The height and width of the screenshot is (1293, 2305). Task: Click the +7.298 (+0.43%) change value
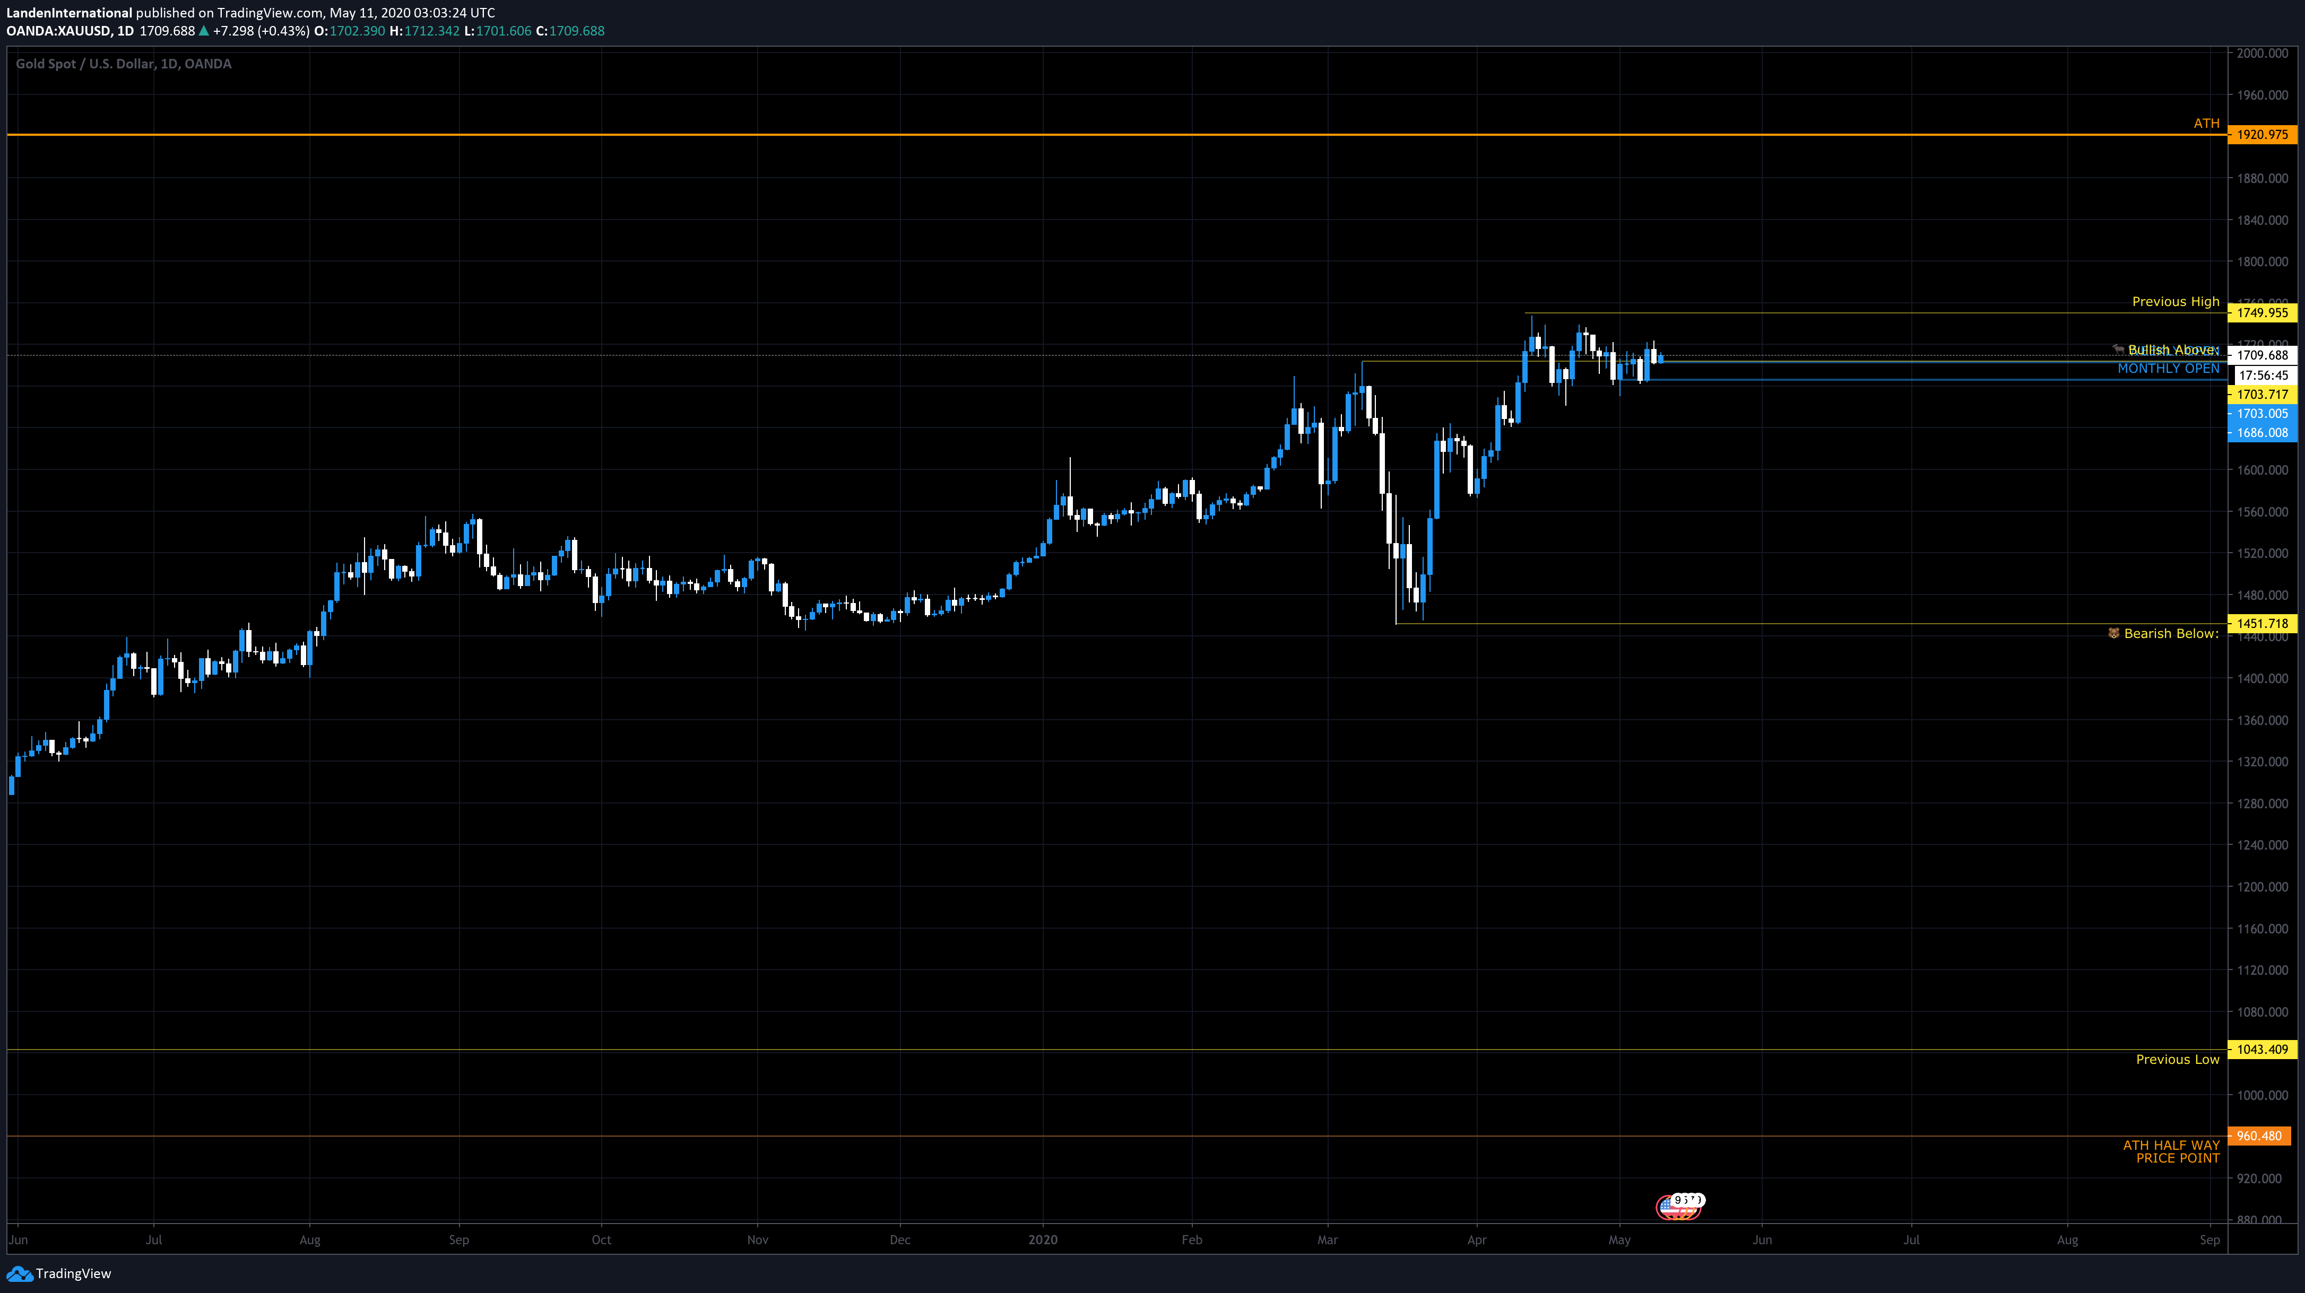(261, 30)
